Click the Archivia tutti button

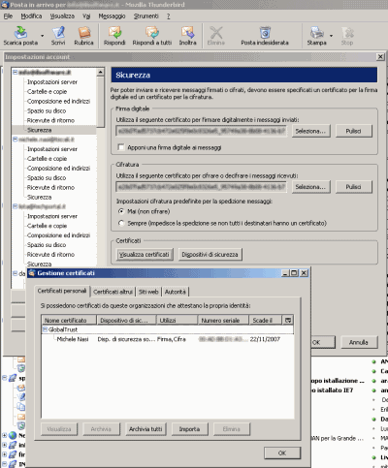tap(145, 429)
